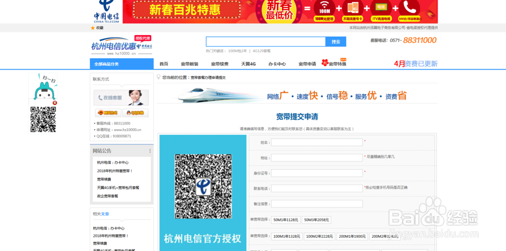
Task: Click the 备注信息 remarks input field
Action: pos(317,203)
